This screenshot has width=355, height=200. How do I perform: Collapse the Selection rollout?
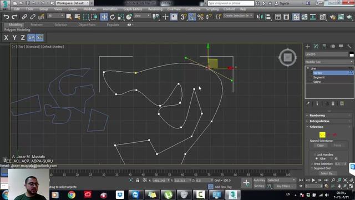[329, 127]
